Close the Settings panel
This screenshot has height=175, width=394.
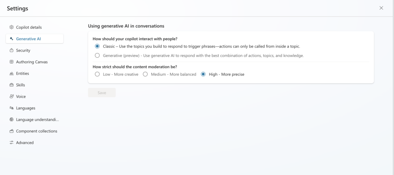pos(381,8)
